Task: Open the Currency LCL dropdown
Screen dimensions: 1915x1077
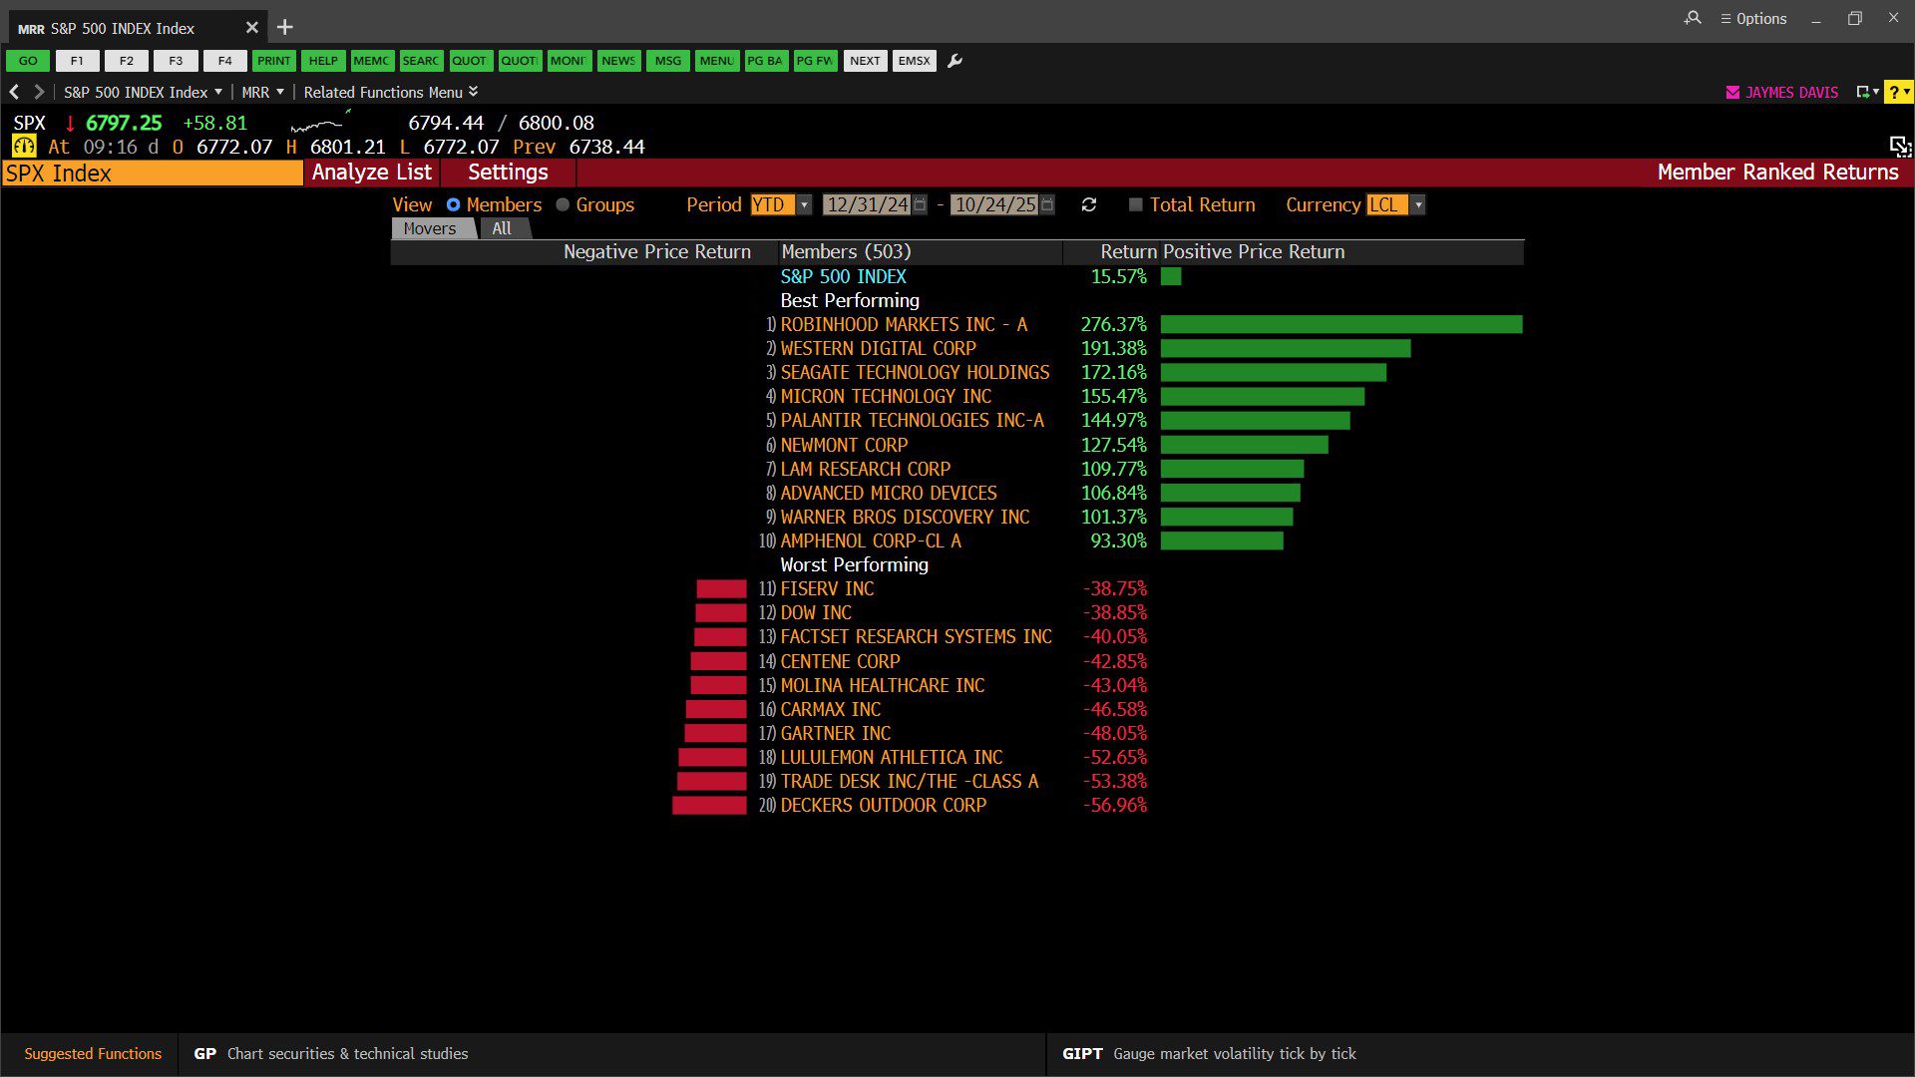Action: coord(1418,204)
